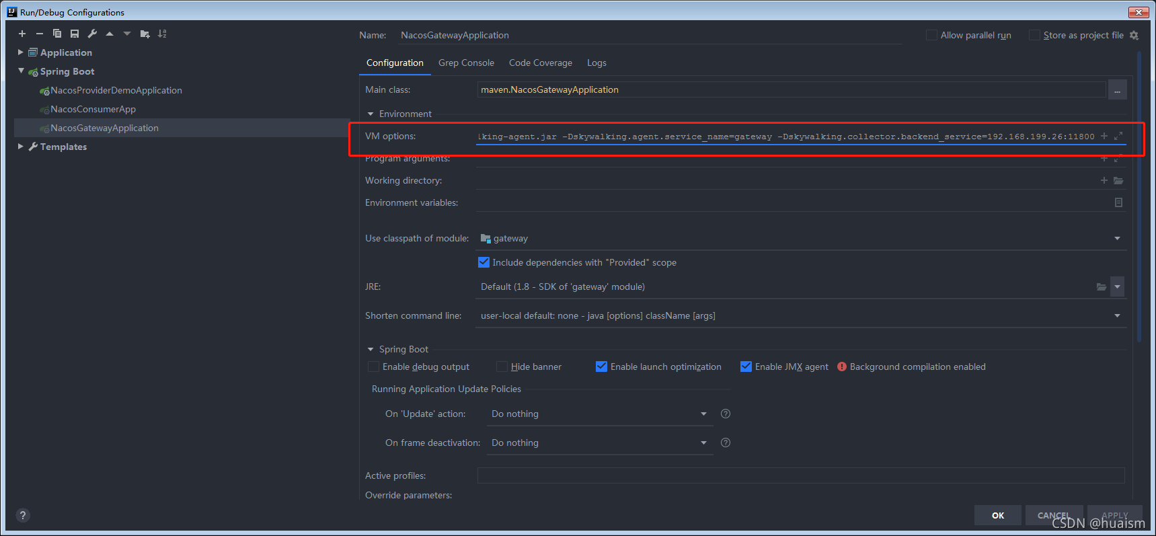Click Background compilation enabled warning icon

(x=842, y=367)
